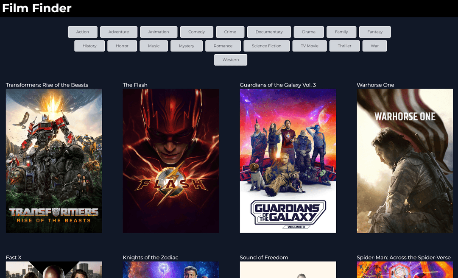Open the Sound of Freedom poster
This screenshot has height=278, width=458.
pyautogui.click(x=288, y=270)
